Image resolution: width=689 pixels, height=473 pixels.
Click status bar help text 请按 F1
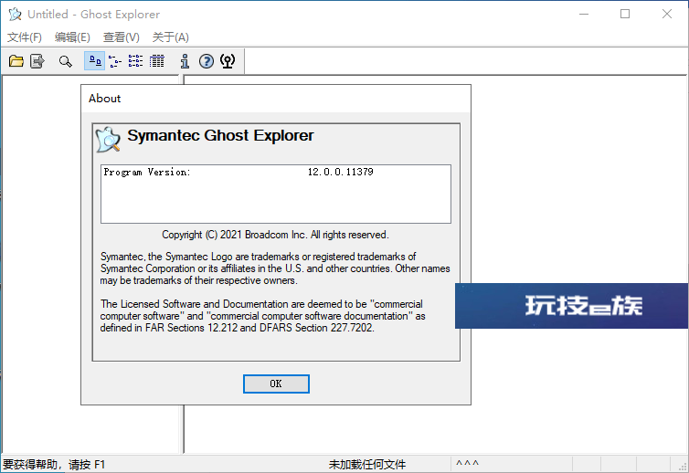(87, 464)
